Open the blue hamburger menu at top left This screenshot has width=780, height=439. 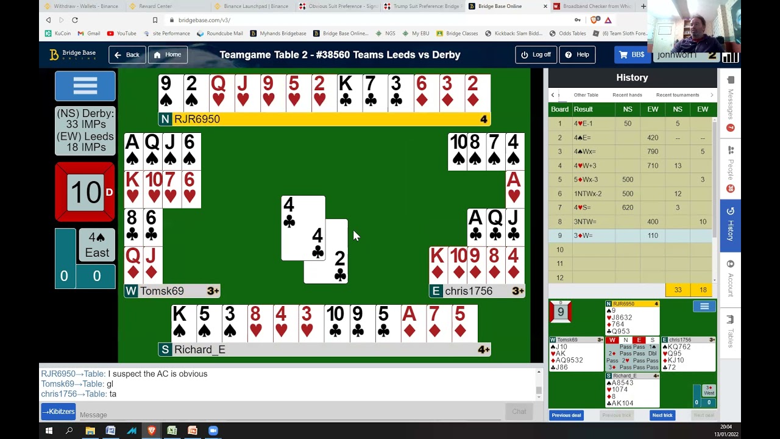point(85,86)
